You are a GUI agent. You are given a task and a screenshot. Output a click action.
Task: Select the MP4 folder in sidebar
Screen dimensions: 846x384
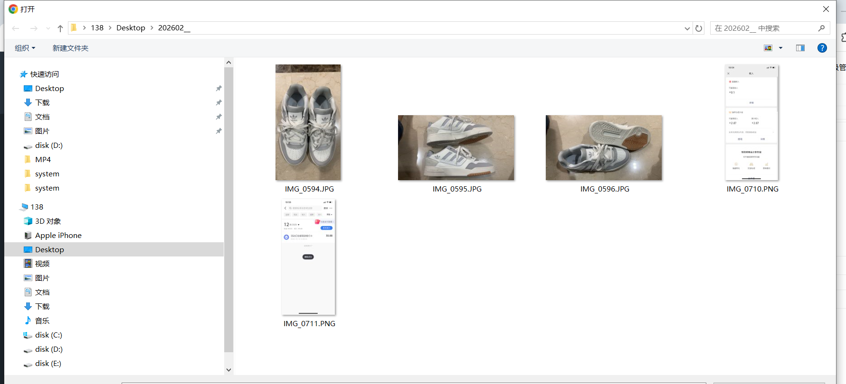click(37, 160)
